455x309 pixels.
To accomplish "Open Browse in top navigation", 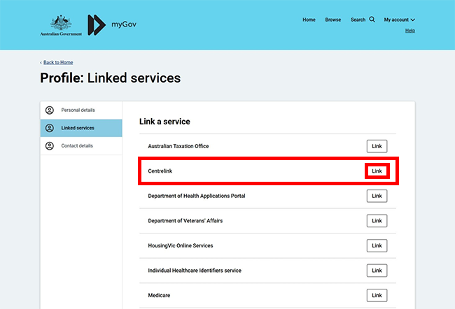I will pos(333,20).
